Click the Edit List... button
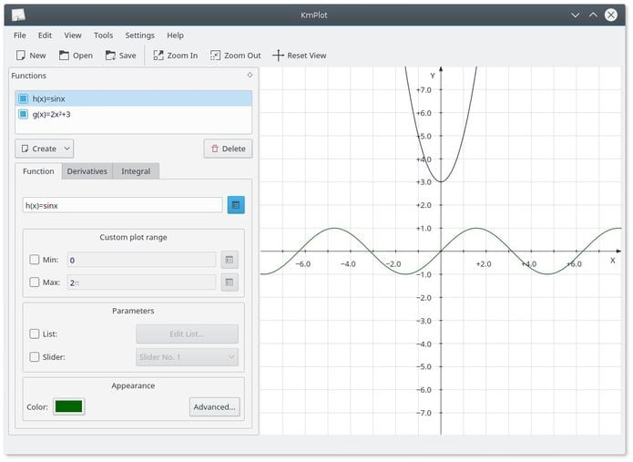Image resolution: width=633 pixels, height=462 pixels. (x=187, y=334)
